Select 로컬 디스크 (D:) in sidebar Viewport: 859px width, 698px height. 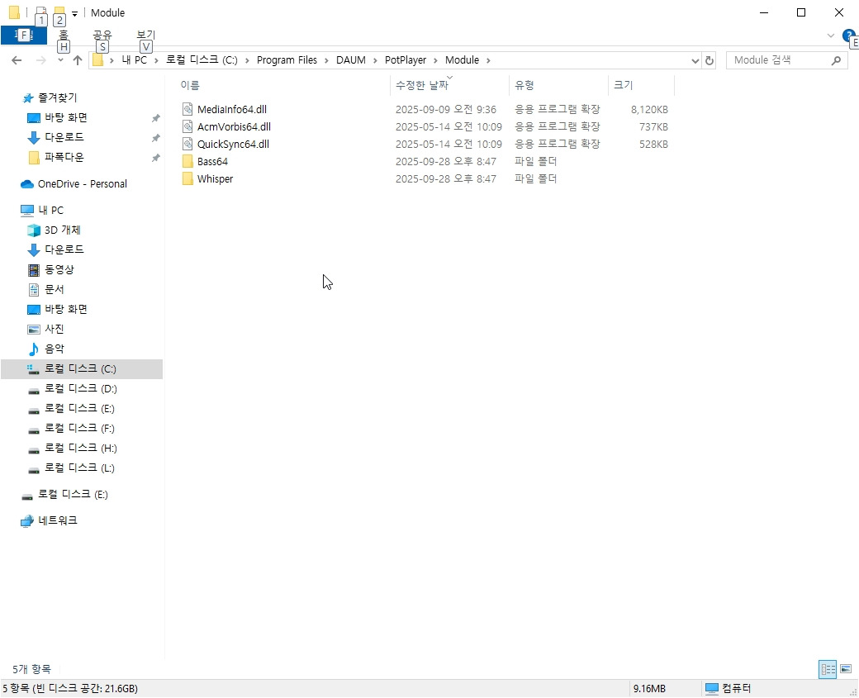[81, 389]
